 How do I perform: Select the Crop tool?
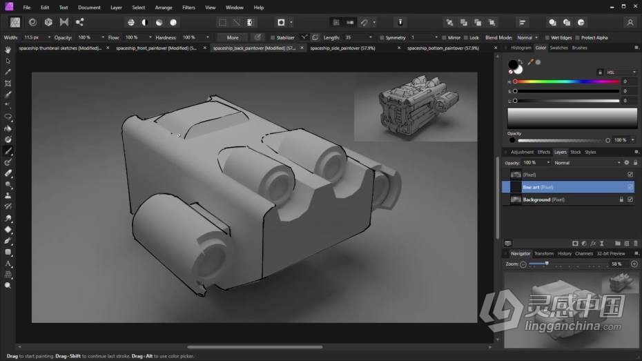pos(8,84)
